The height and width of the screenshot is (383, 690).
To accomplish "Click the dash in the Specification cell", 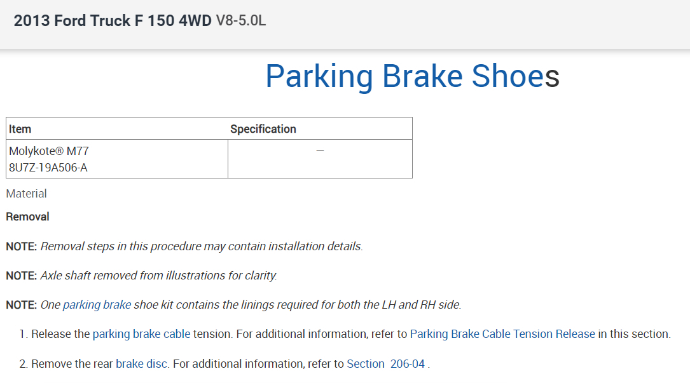I will (x=320, y=151).
